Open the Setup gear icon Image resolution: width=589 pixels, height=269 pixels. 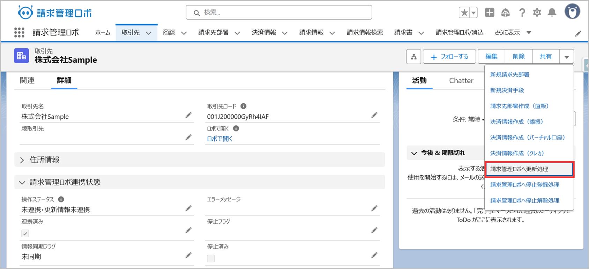(x=537, y=13)
